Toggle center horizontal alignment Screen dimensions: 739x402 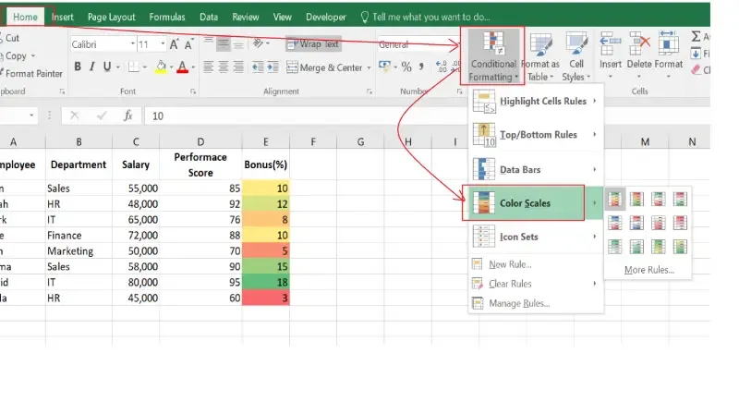[x=225, y=67]
